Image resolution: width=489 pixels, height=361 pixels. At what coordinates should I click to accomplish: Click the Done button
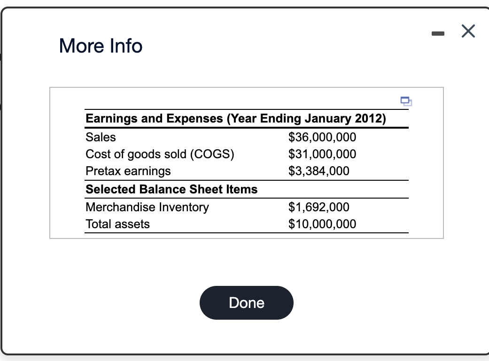(246, 303)
